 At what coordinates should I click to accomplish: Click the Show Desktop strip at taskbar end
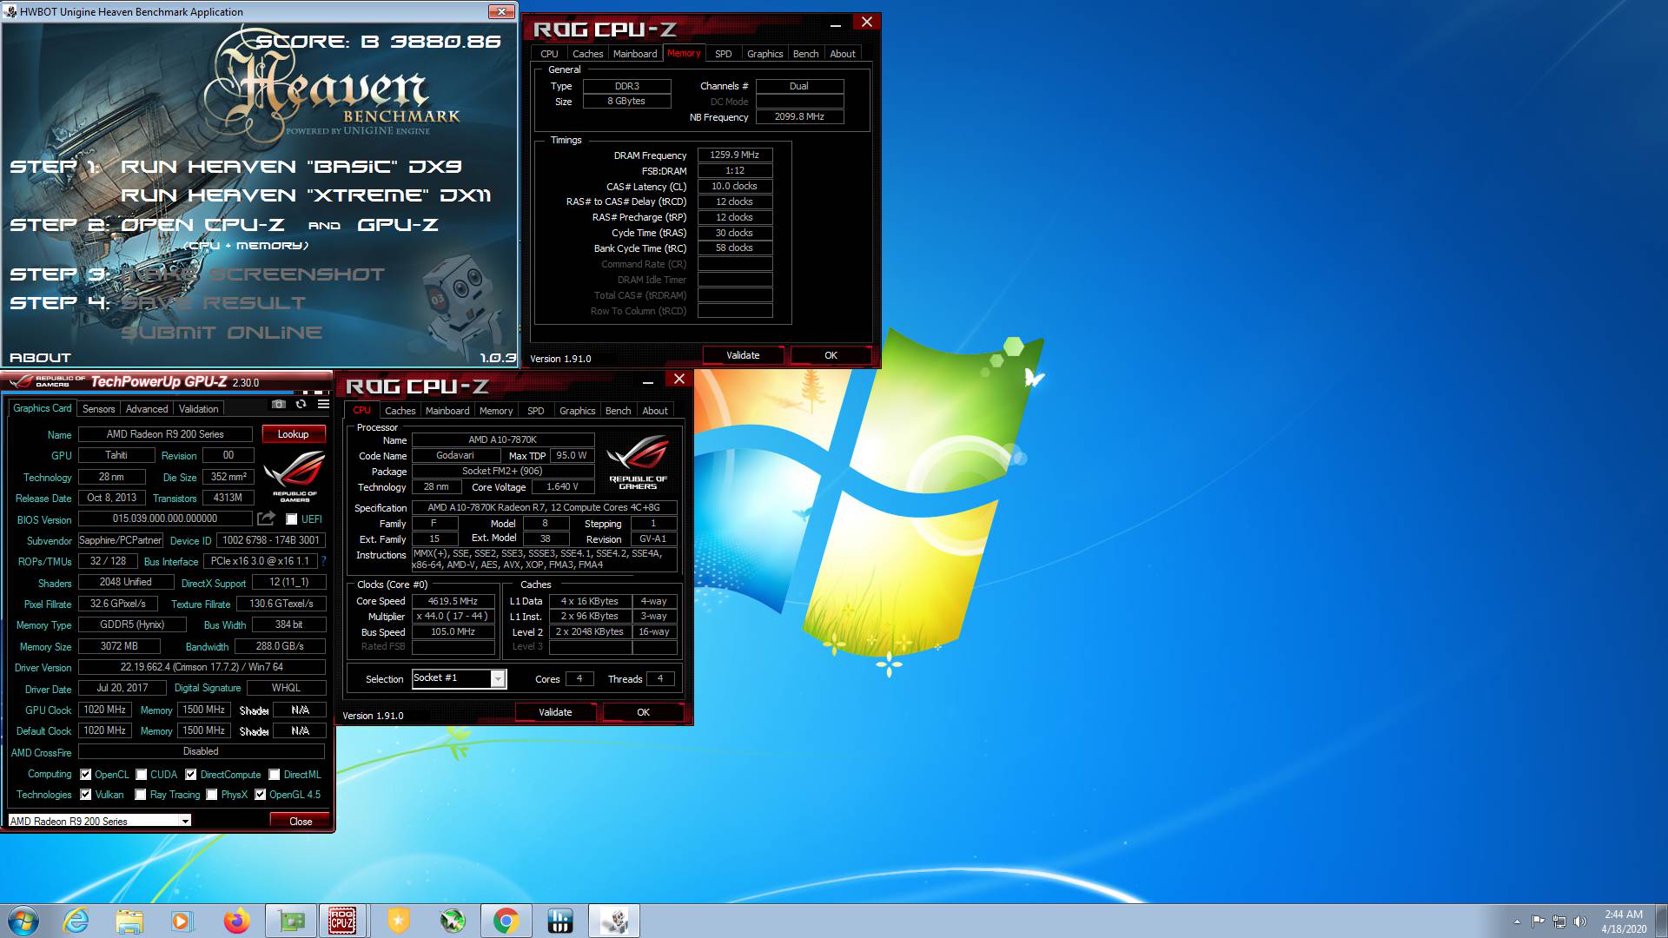pyautogui.click(x=1661, y=921)
